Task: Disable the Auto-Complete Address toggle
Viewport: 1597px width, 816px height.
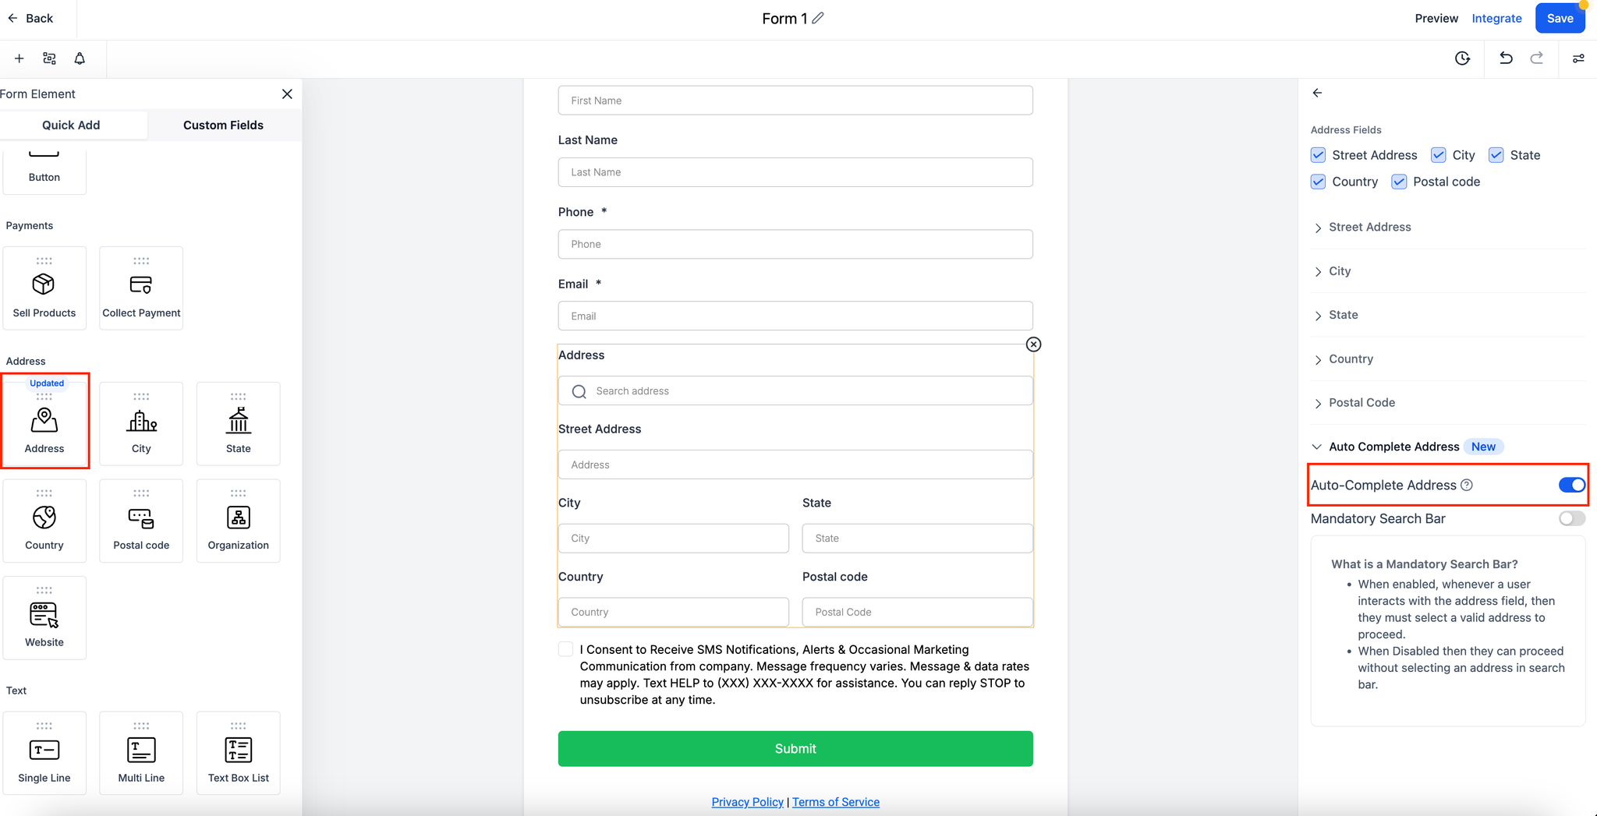Action: coord(1571,485)
